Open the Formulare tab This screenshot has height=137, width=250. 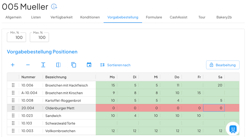154,17
